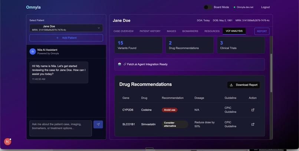Open the Select Patient dropdown for Jane Doe

coord(66,28)
